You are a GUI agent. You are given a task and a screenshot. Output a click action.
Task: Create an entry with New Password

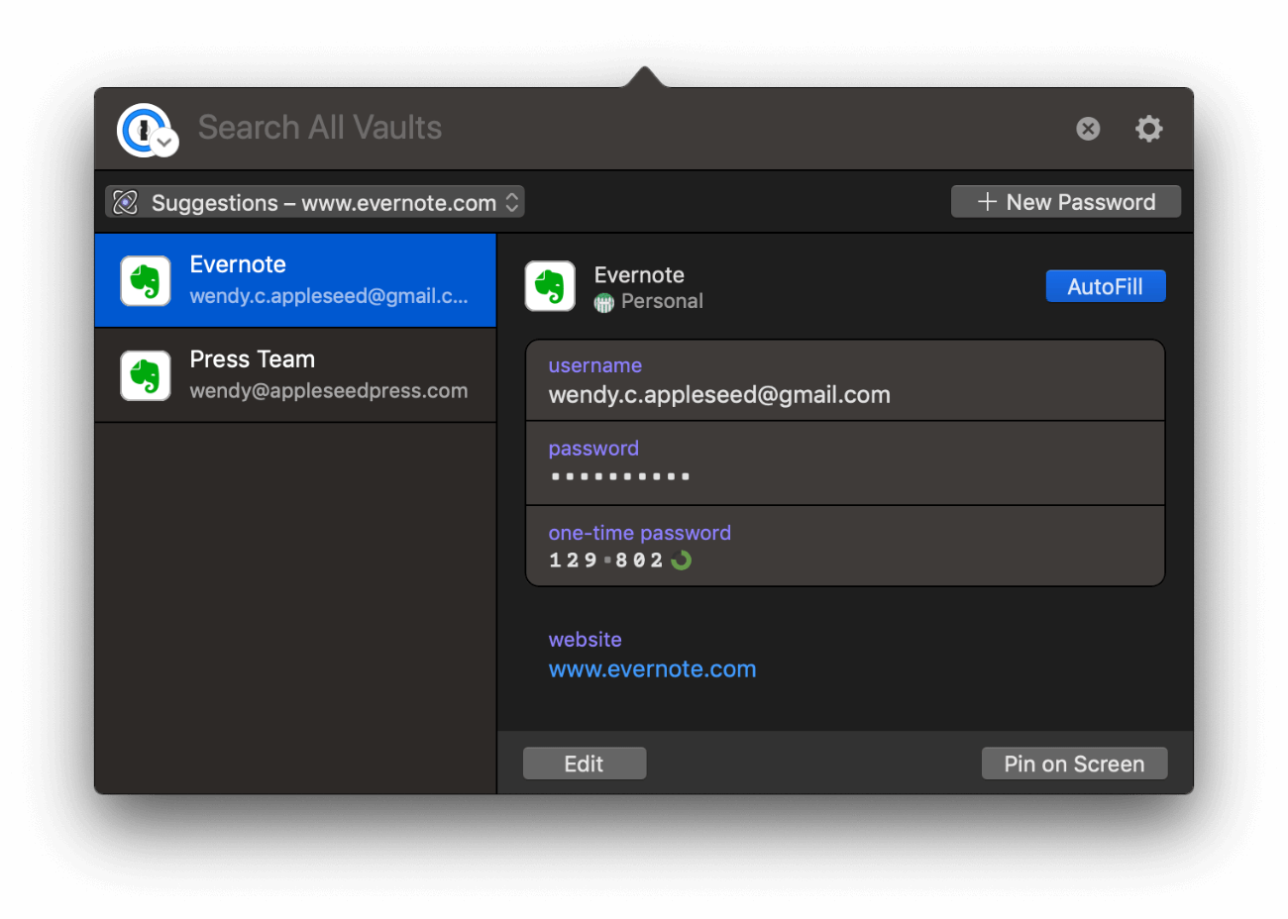pos(1065,201)
